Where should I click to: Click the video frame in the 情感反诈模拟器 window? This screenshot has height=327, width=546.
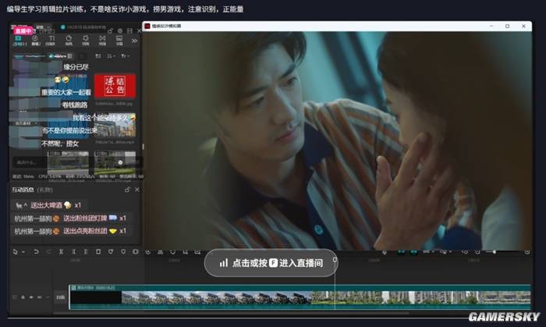click(337, 140)
